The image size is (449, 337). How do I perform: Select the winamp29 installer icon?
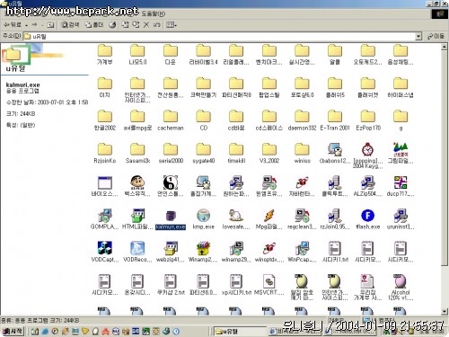(236, 249)
